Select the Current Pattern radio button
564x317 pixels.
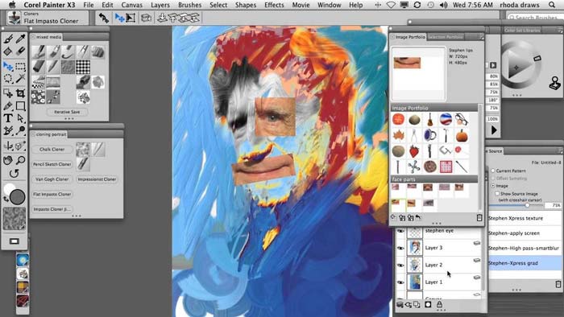click(493, 171)
